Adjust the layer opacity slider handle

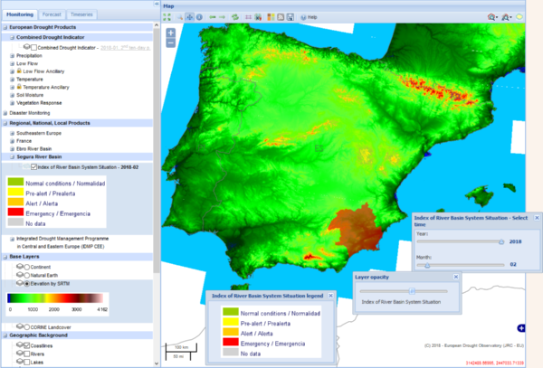click(412, 291)
